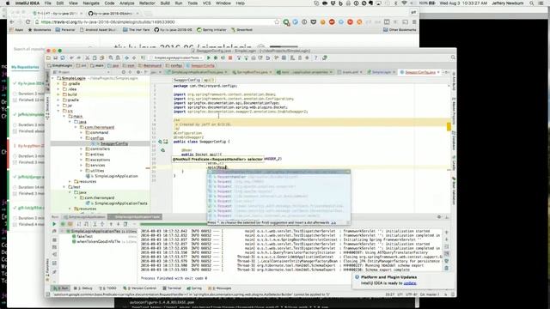Open macOS Spotlight search
The image size is (550, 309).
coord(531,3)
